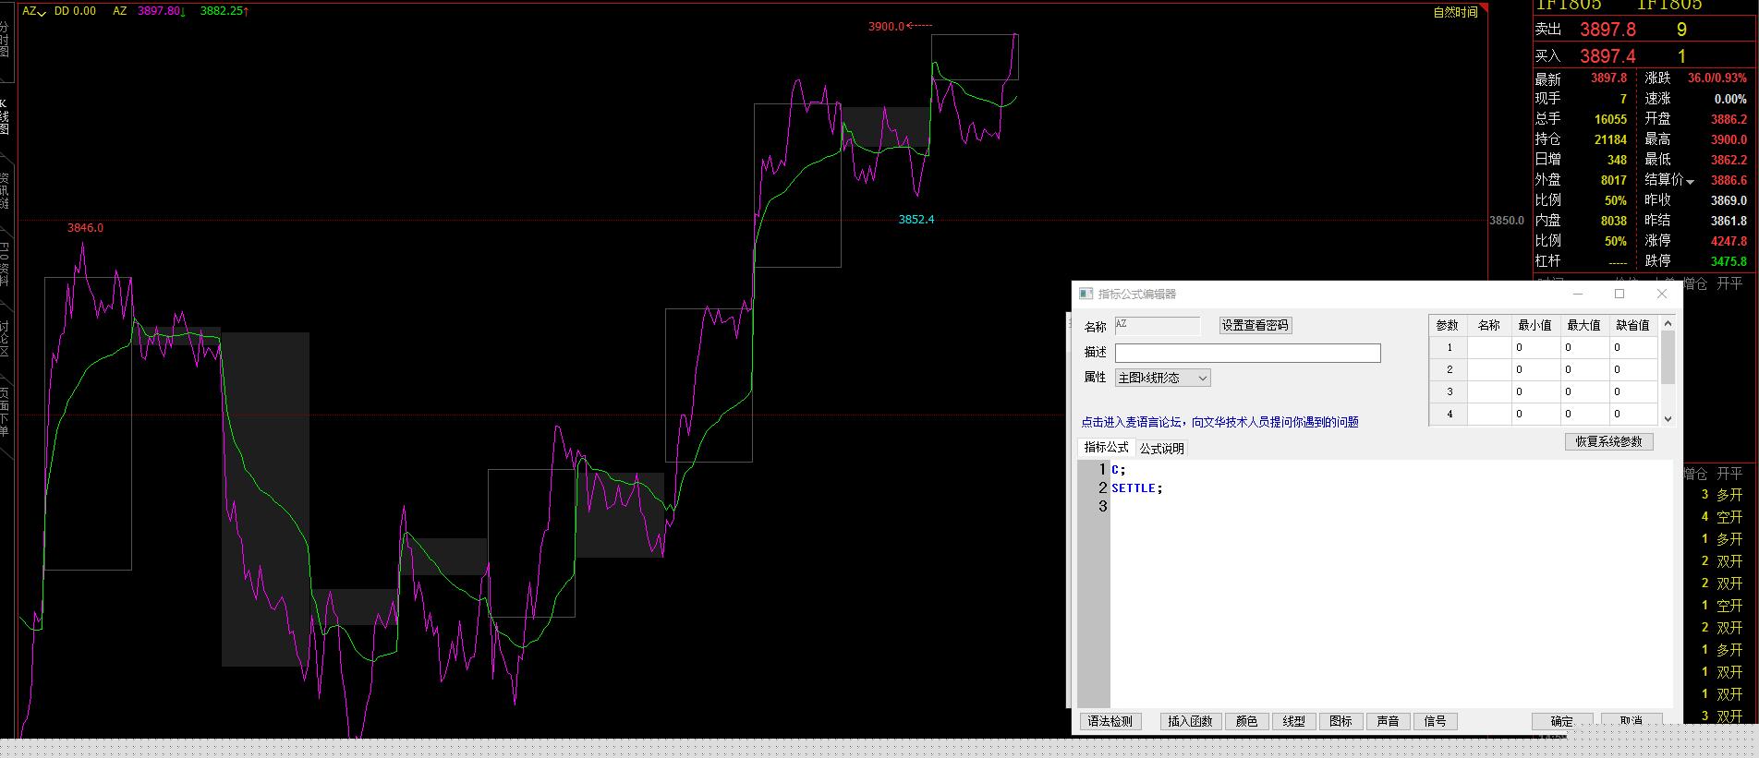Select the 指标公式 tab
Image resolution: width=1759 pixels, height=758 pixels.
pos(1106,448)
